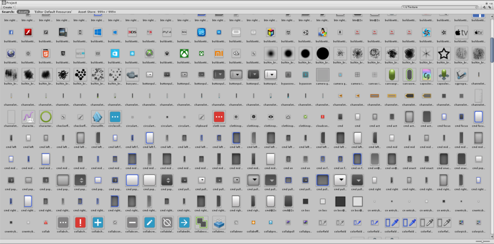Screen dimensions: 494x244
Task: Open the Search by Type filter
Action: point(483,7)
